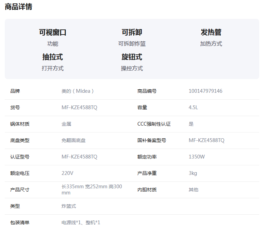
Task: Select the net weight value 3kg
Action: coord(193,173)
